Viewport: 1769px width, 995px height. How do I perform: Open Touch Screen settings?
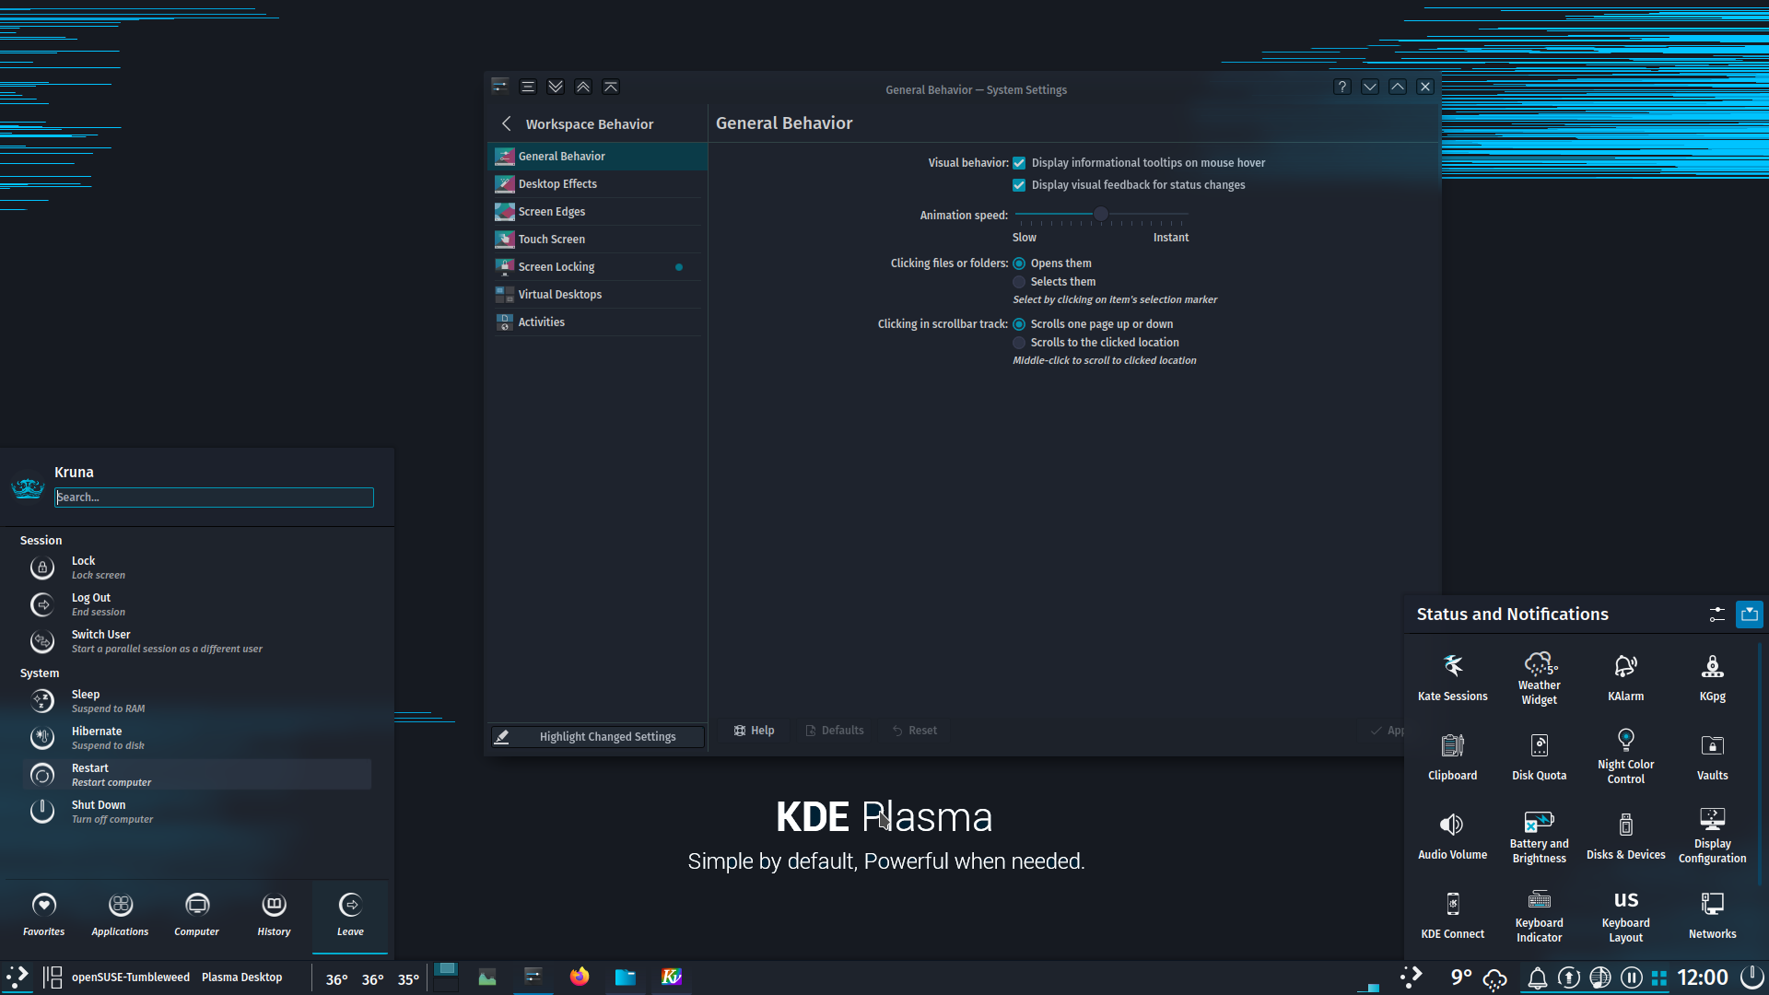[597, 240]
